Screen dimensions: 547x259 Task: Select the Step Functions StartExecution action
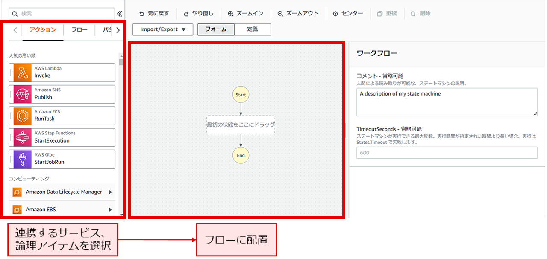tap(62, 137)
